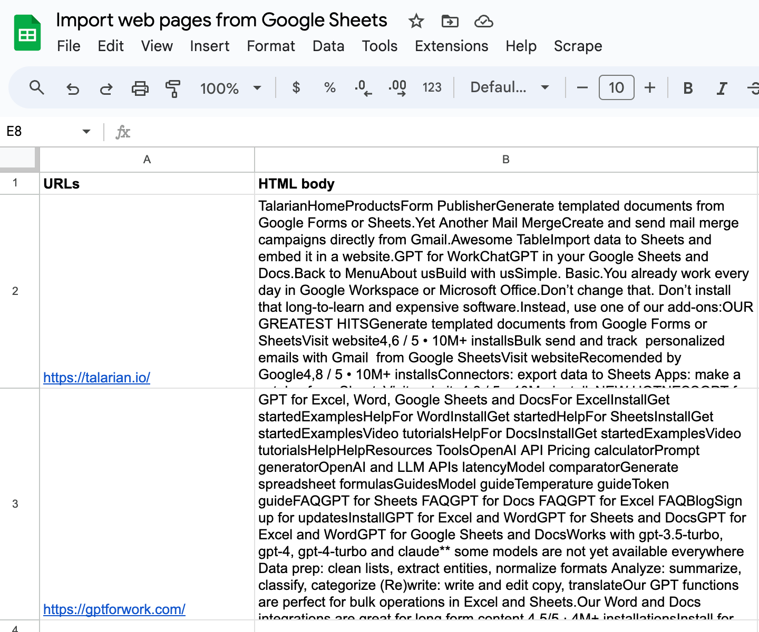Select the URLs header cell
Viewport: 759px width, 632px height.
pyautogui.click(x=147, y=184)
